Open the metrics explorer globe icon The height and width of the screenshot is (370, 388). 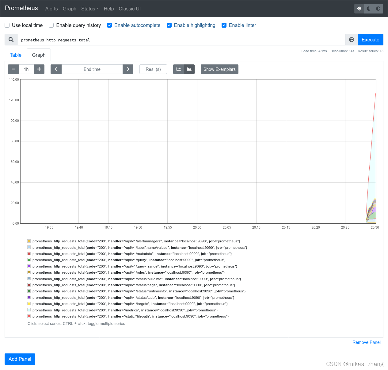coord(351,40)
